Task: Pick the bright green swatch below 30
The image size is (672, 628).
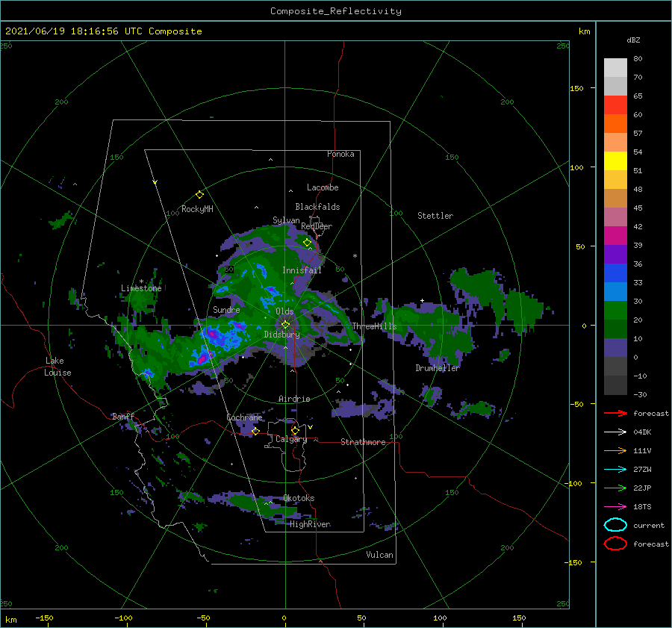Action: (x=615, y=311)
